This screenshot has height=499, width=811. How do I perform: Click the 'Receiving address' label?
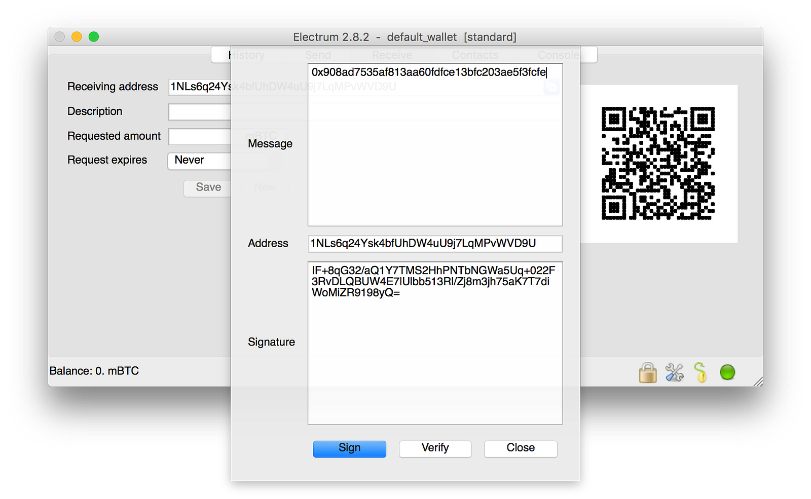(113, 87)
